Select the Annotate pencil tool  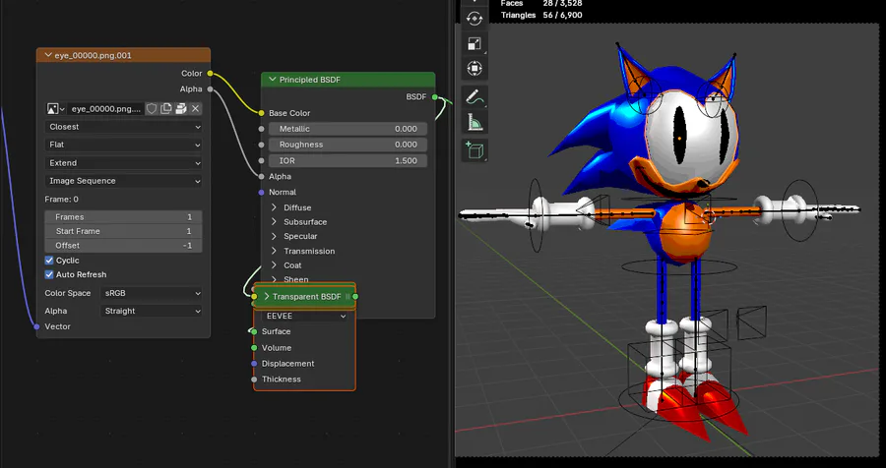click(475, 97)
